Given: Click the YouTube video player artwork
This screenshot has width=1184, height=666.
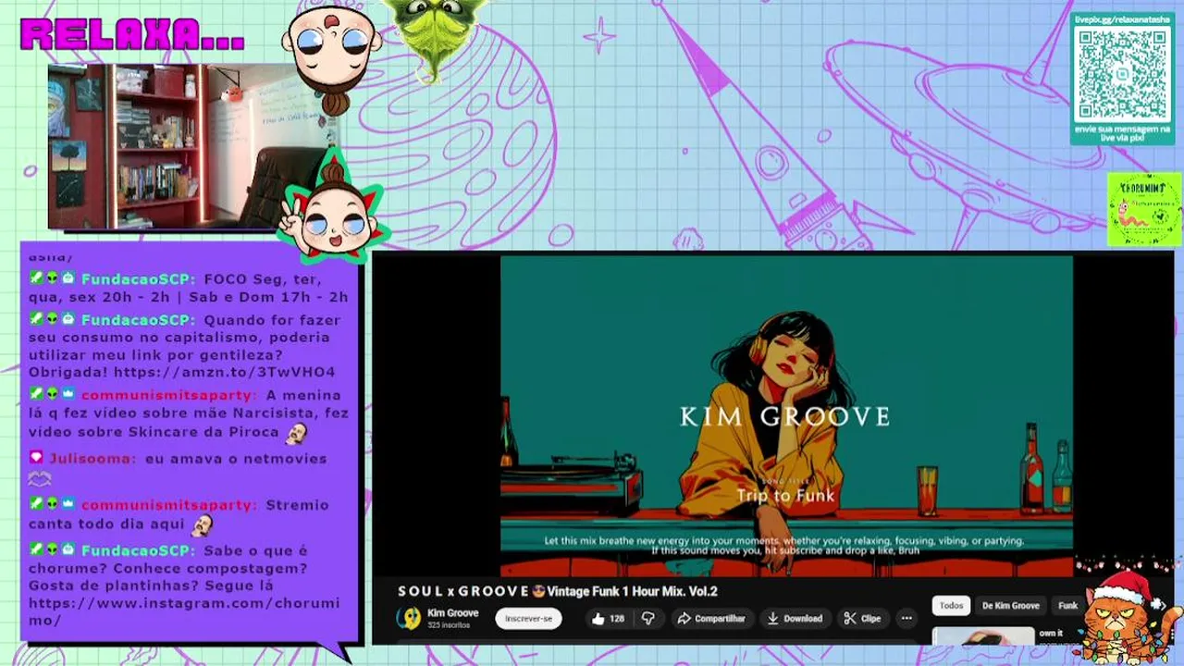Looking at the screenshot, I should click(x=786, y=416).
